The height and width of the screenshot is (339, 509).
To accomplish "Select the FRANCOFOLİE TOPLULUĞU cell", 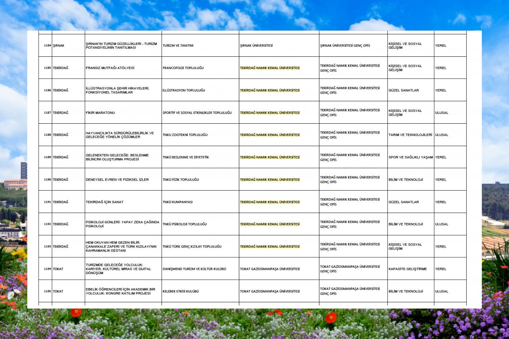I will point(200,68).
